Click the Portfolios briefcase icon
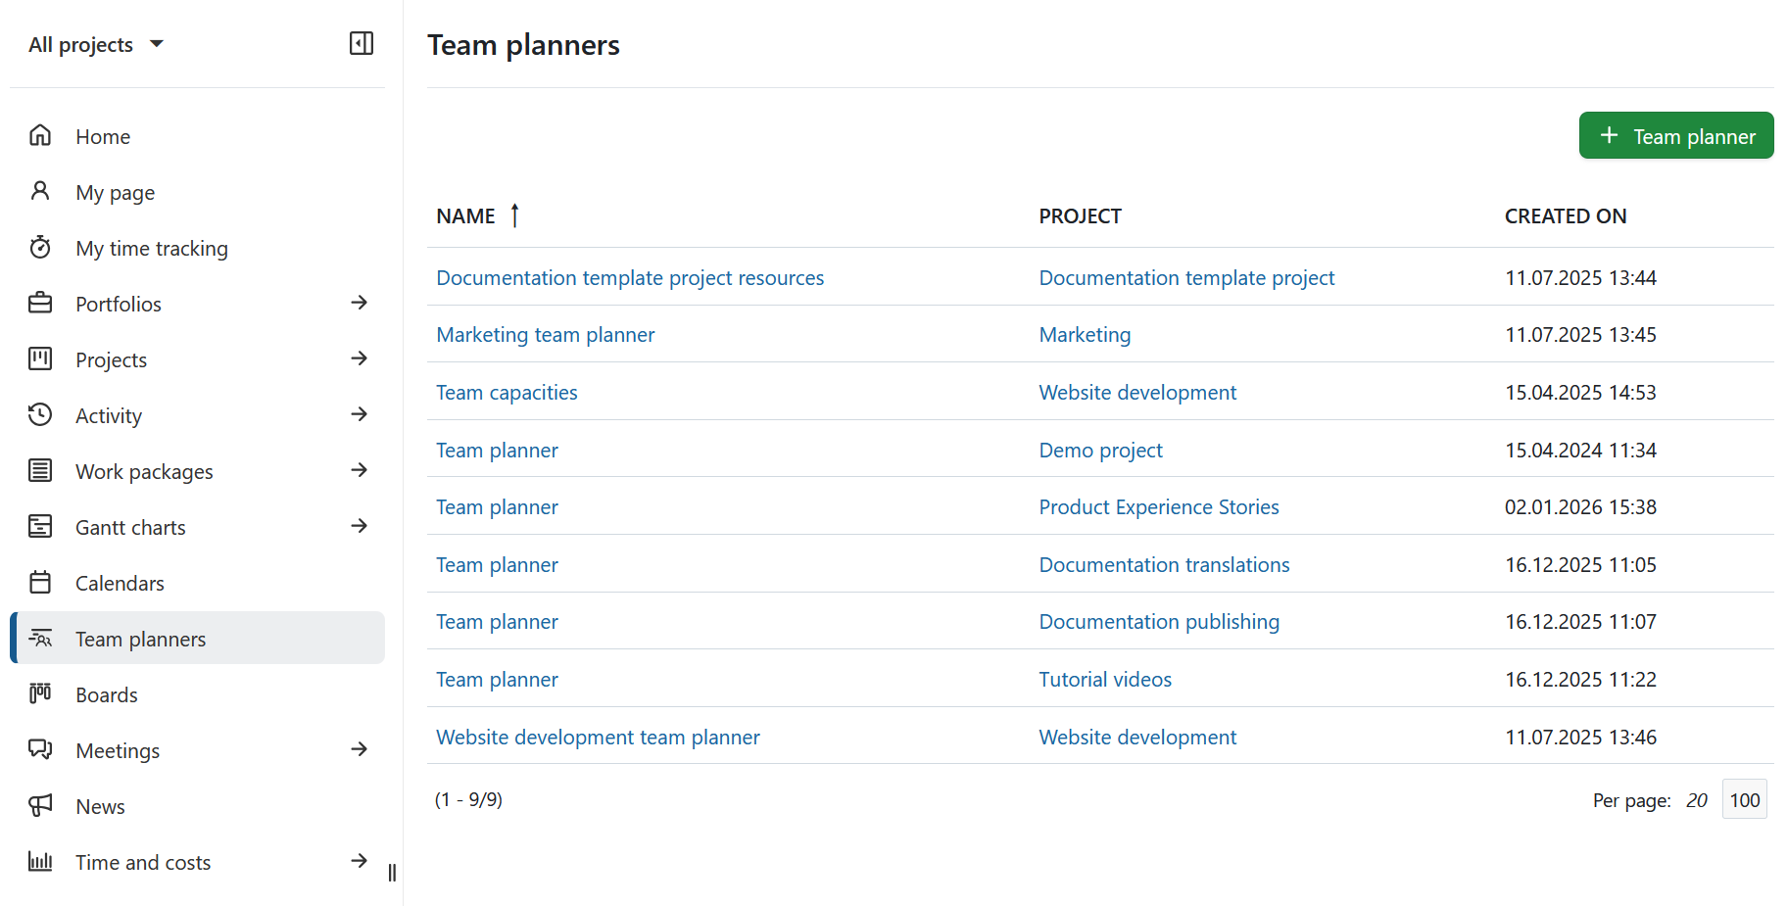Viewport: 1787px width, 906px height. click(x=40, y=303)
